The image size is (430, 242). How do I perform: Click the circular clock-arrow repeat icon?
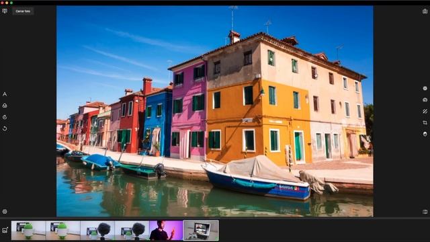[5, 117]
